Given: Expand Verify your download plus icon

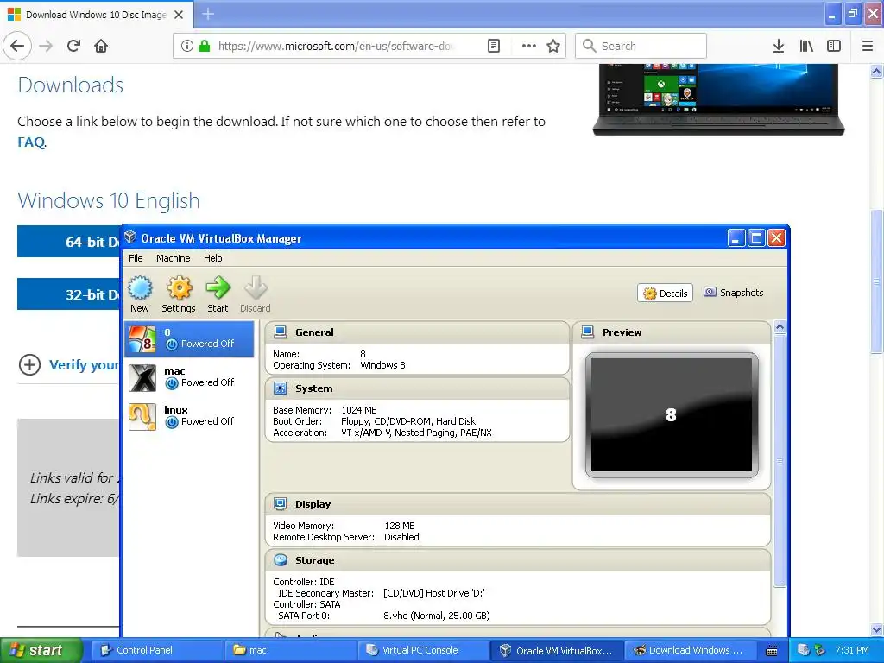Looking at the screenshot, I should point(29,365).
